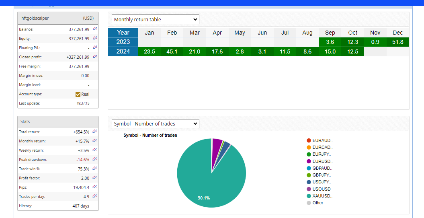Toggle the Real account type checkbox

click(78, 94)
